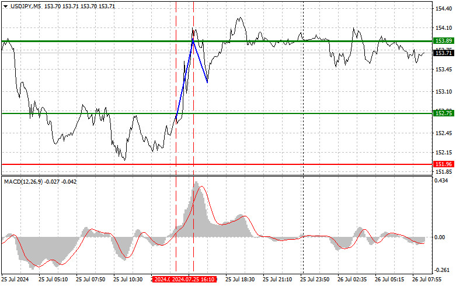Click the 26 Jul 07:55 time label
Image resolution: width=456 pixels, height=286 pixels.
[x=427, y=280]
